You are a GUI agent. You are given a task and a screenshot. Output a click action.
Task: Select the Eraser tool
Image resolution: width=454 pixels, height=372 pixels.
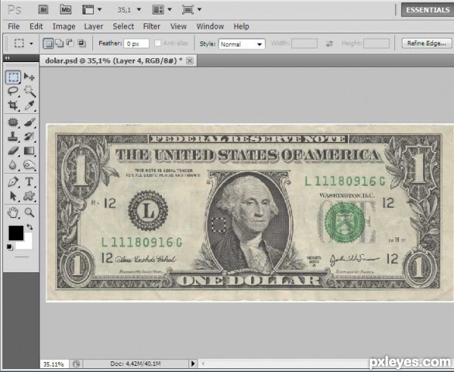[13, 150]
